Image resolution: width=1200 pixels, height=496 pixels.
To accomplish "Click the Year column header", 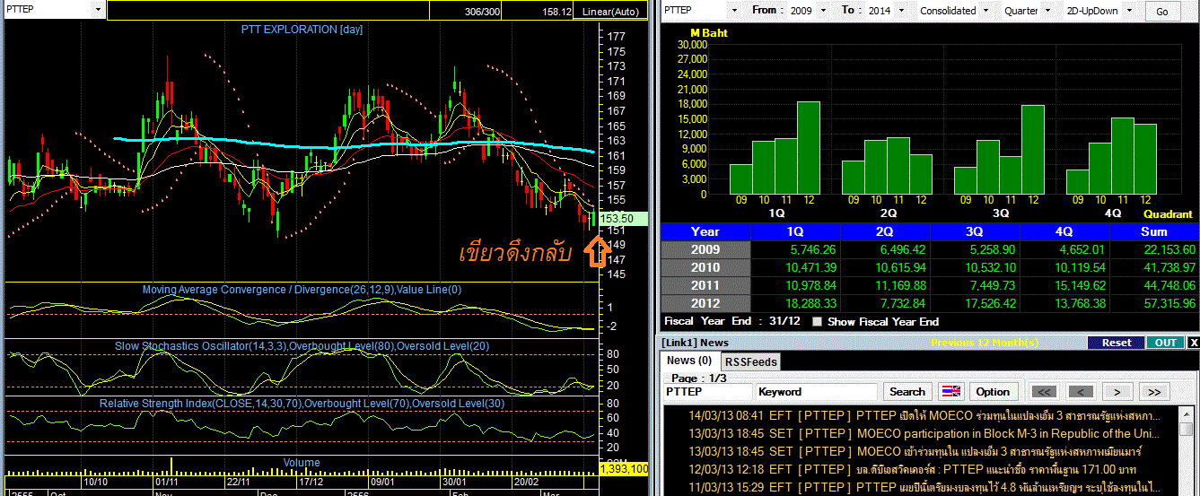I will point(705,231).
